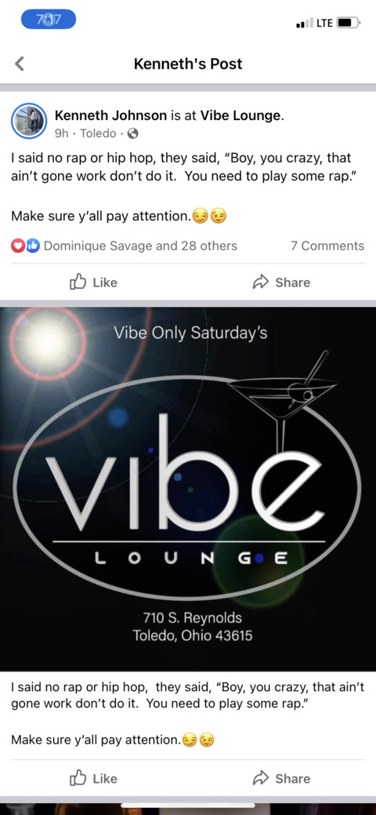The height and width of the screenshot is (815, 376).
Task: Open Kenneth Johnson profile name link
Action: tap(110, 115)
